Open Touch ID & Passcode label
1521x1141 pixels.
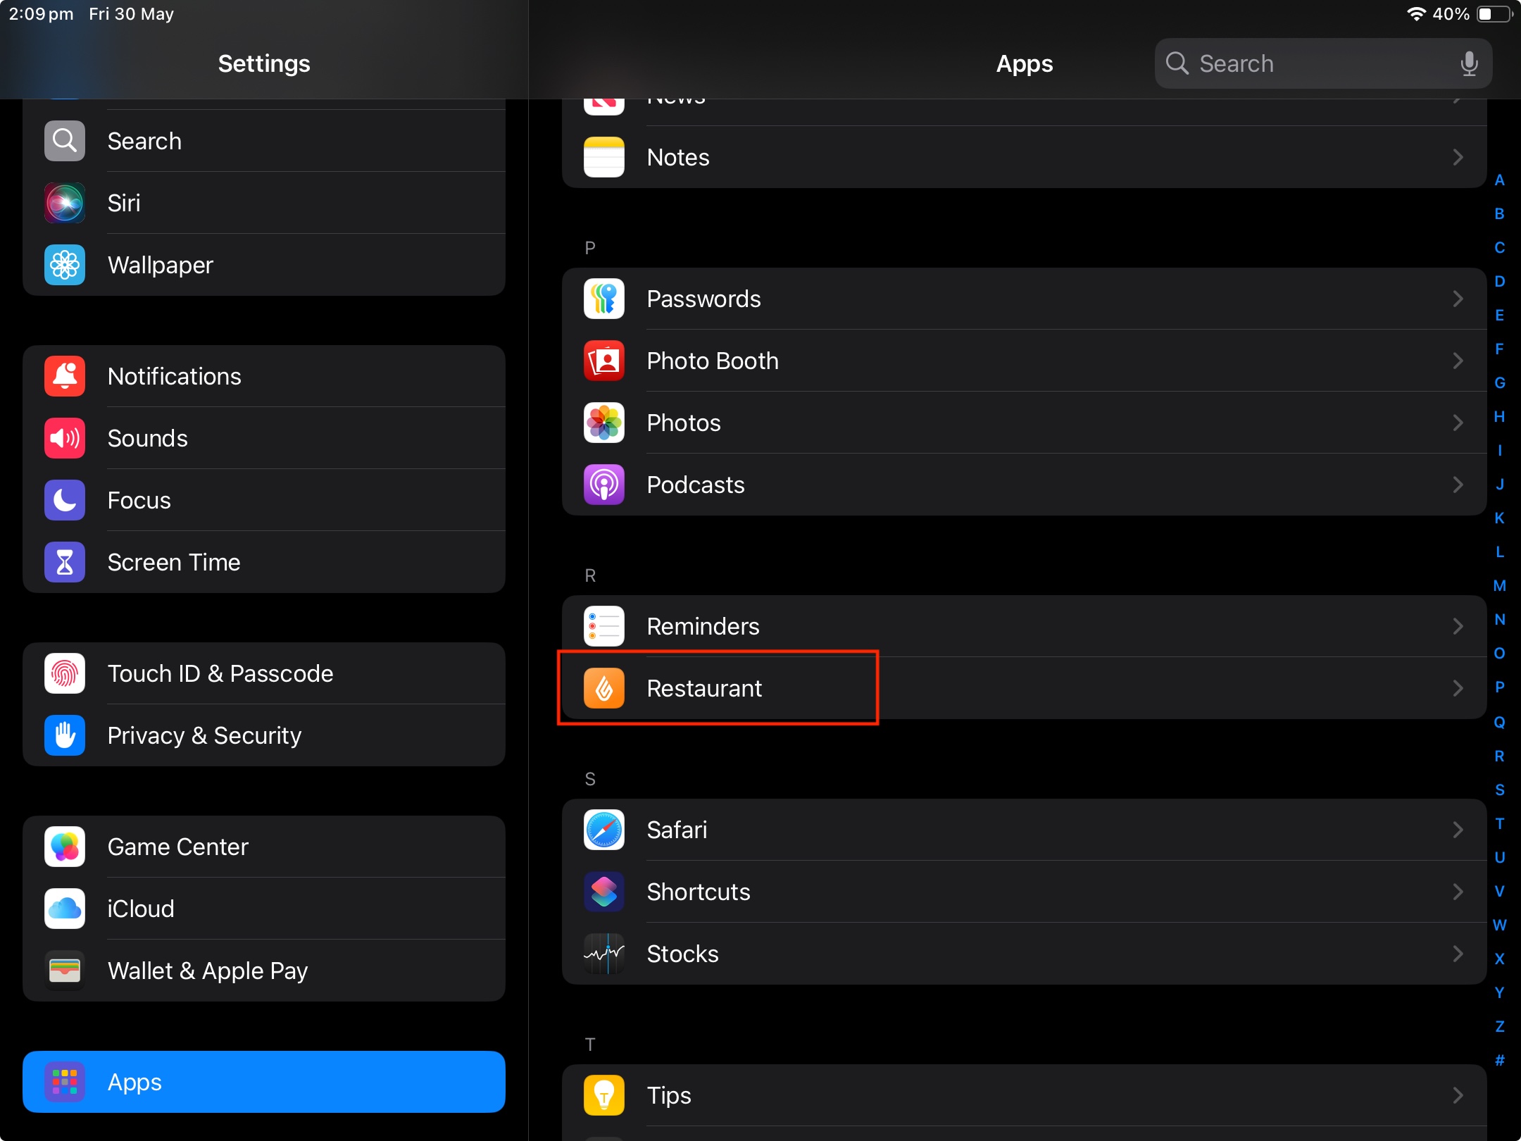220,673
